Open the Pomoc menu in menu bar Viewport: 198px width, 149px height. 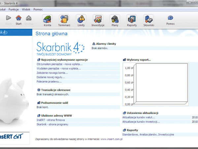click(x=38, y=9)
